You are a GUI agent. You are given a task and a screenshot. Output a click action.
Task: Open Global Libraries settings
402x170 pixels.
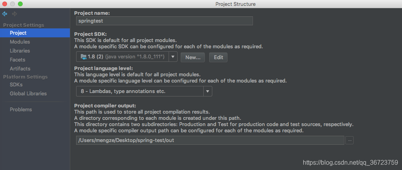coord(28,94)
